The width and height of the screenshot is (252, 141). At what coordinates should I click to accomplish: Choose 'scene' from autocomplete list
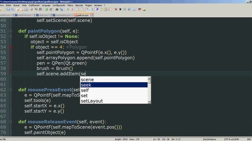coord(114,80)
